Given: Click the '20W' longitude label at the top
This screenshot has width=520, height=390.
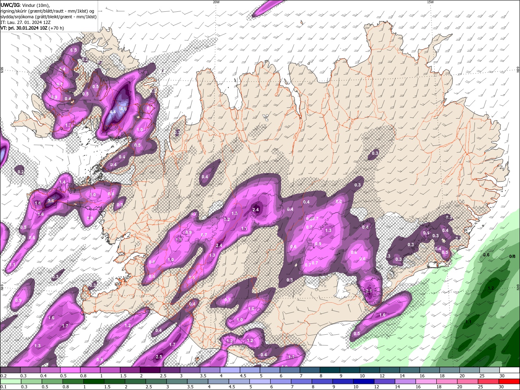Looking at the screenshot, I should pos(216,2).
